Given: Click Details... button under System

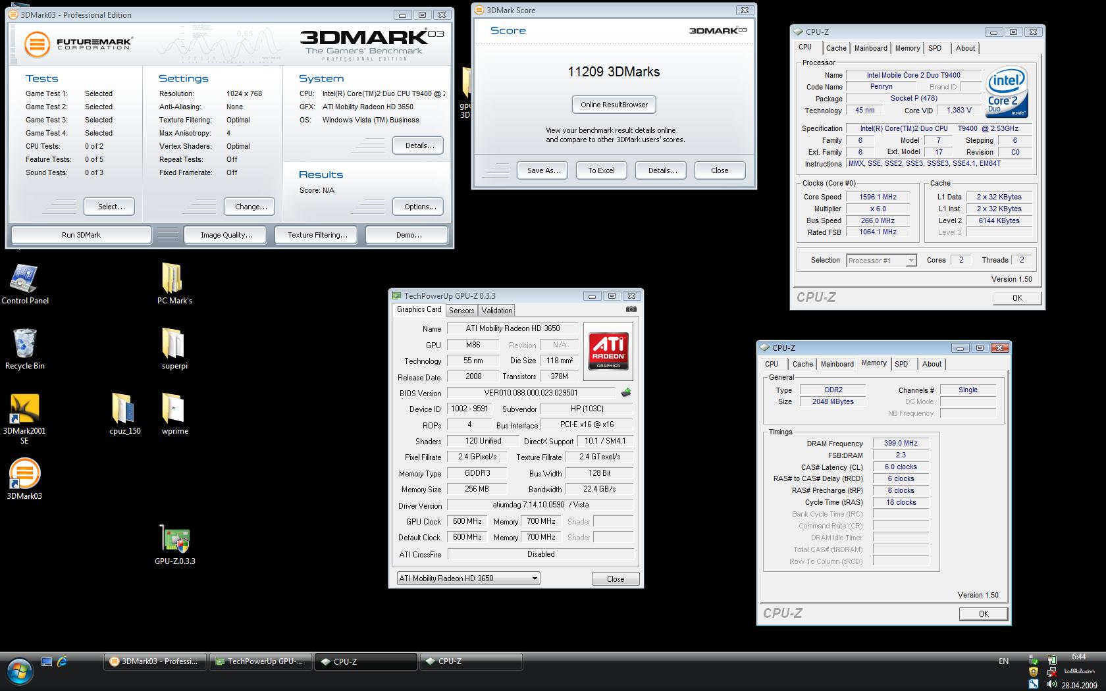Looking at the screenshot, I should point(418,145).
